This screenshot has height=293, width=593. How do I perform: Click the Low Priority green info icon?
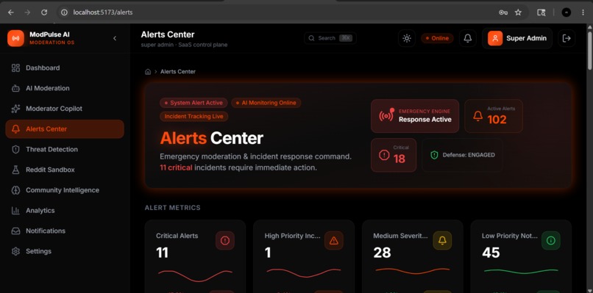tap(550, 241)
